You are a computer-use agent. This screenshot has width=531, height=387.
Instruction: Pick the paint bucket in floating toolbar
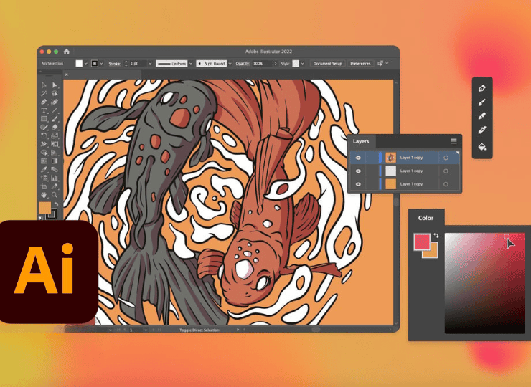[x=482, y=146]
